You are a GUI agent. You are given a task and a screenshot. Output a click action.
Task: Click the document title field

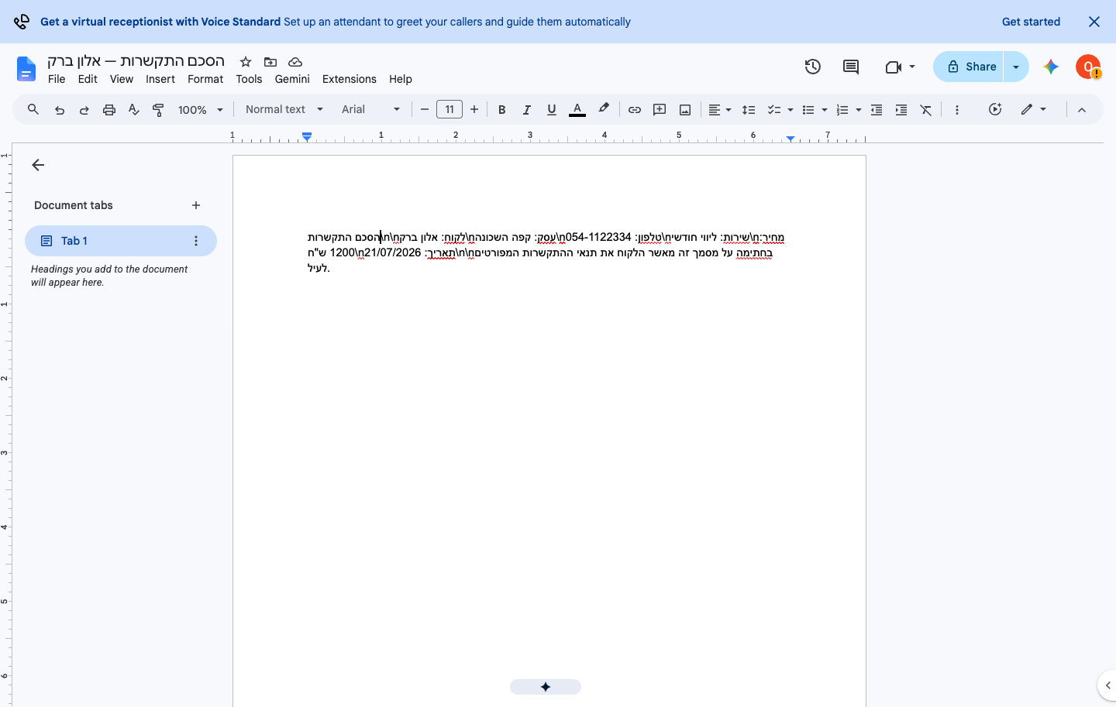point(136,61)
